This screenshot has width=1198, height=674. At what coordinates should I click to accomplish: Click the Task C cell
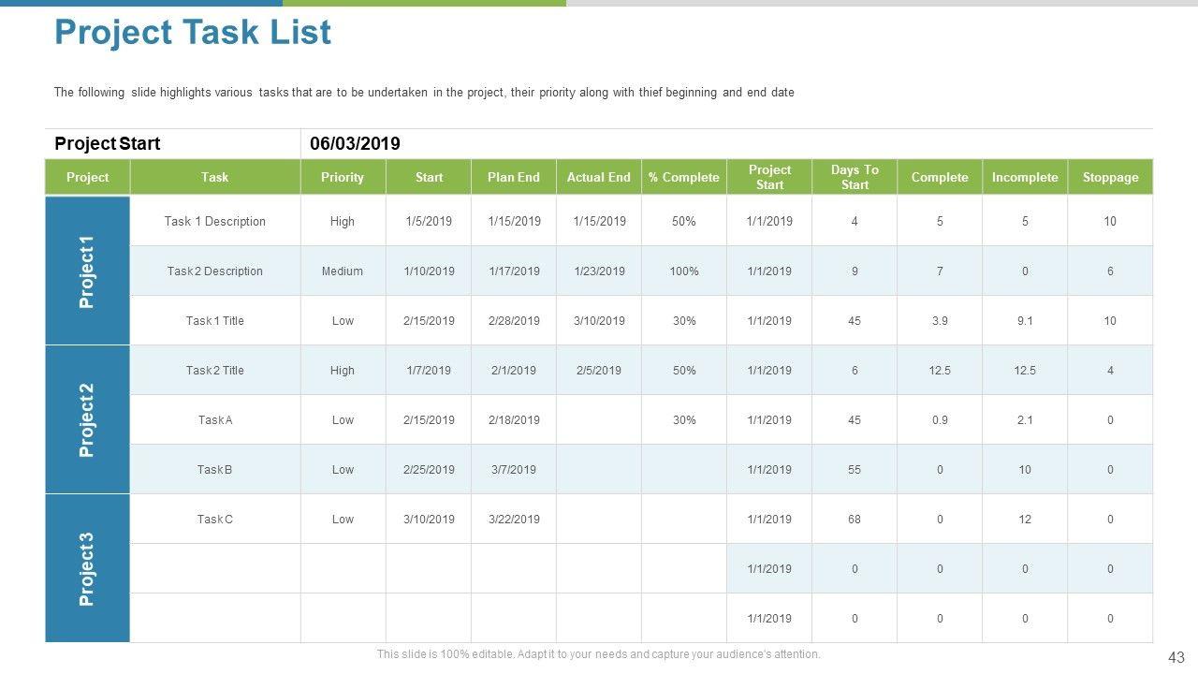(x=215, y=520)
